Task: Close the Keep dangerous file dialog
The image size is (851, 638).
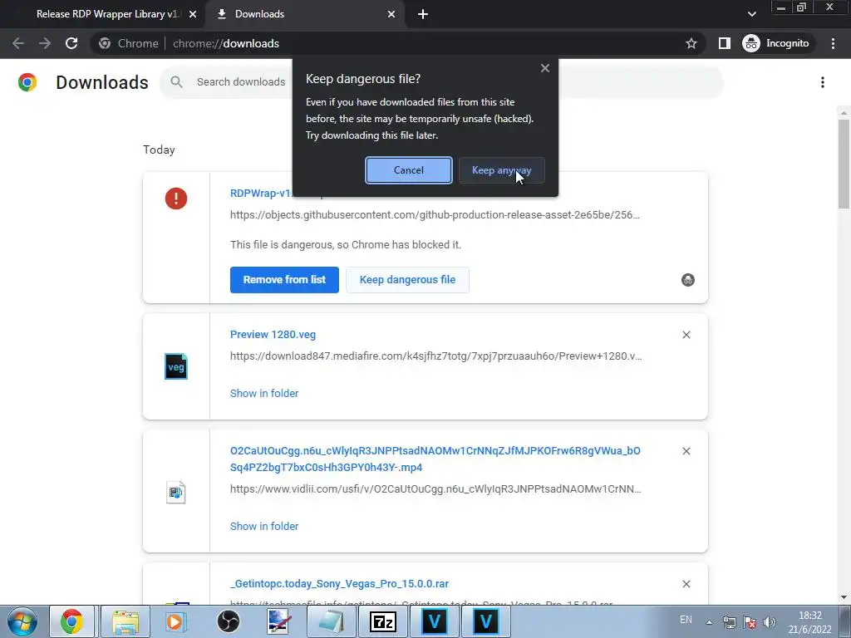Action: pyautogui.click(x=545, y=68)
